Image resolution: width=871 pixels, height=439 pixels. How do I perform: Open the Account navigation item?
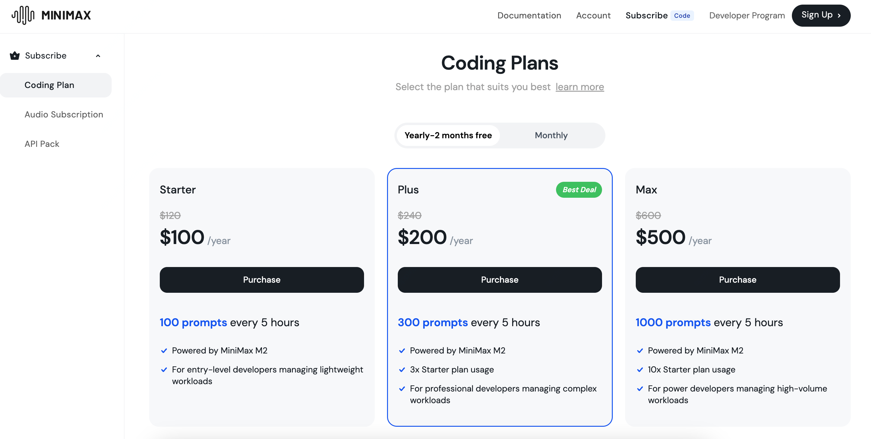593,16
